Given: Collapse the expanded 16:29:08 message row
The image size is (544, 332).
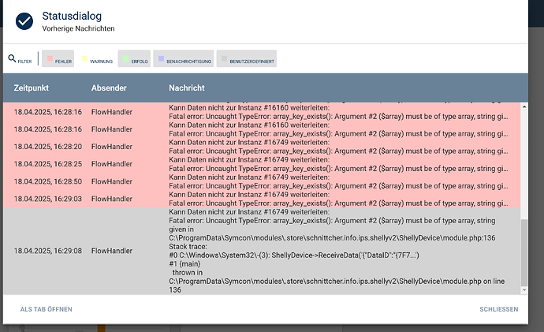Looking at the screenshot, I should tap(260, 251).
